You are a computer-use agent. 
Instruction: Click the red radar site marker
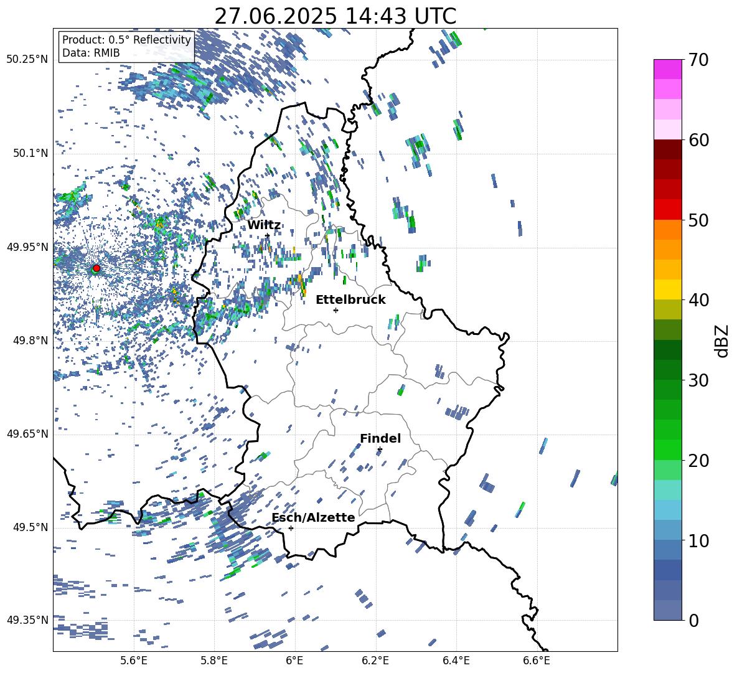click(96, 268)
